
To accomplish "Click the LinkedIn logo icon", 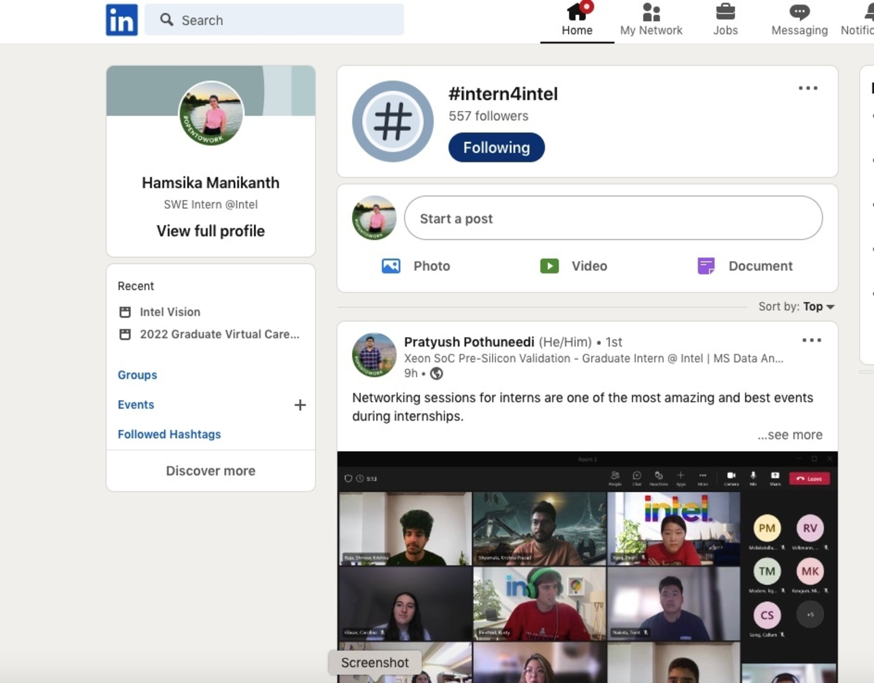I will [x=122, y=20].
